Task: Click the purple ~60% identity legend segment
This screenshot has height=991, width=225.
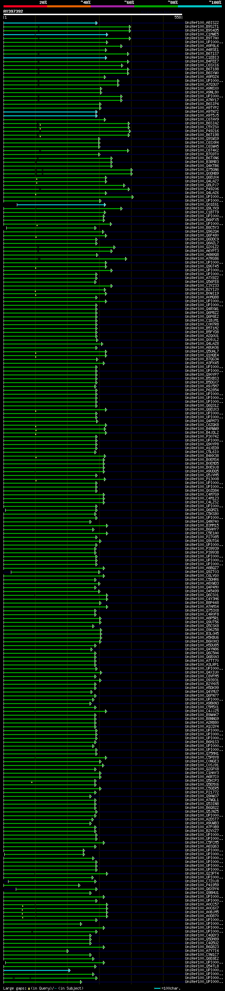Action: (x=112, y=6)
